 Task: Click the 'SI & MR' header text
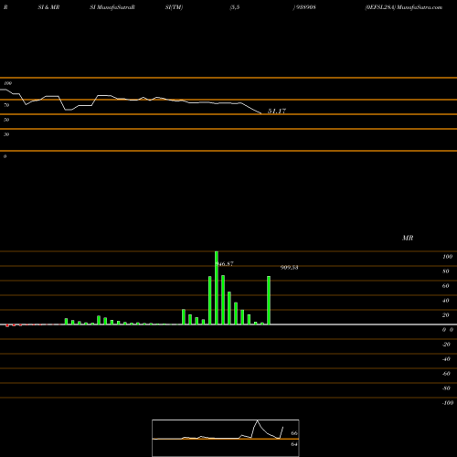click(x=48, y=7)
